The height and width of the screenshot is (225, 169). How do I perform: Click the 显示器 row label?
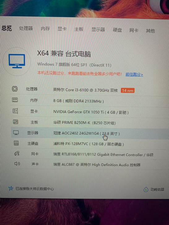(32, 133)
